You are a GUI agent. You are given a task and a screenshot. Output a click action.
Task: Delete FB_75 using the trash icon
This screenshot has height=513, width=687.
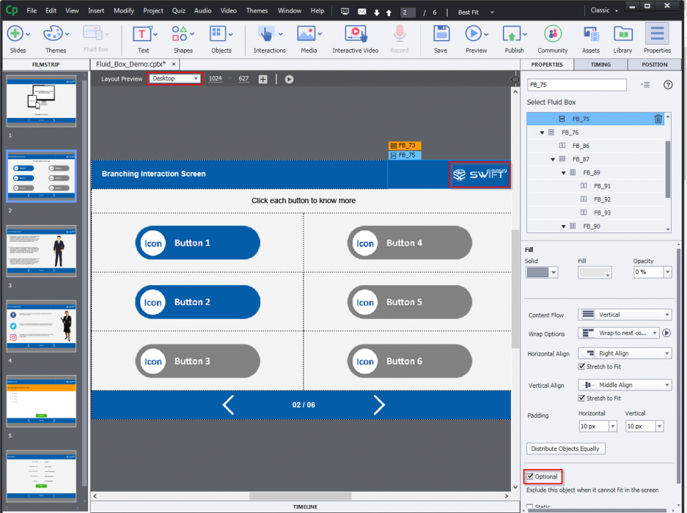[x=658, y=119]
